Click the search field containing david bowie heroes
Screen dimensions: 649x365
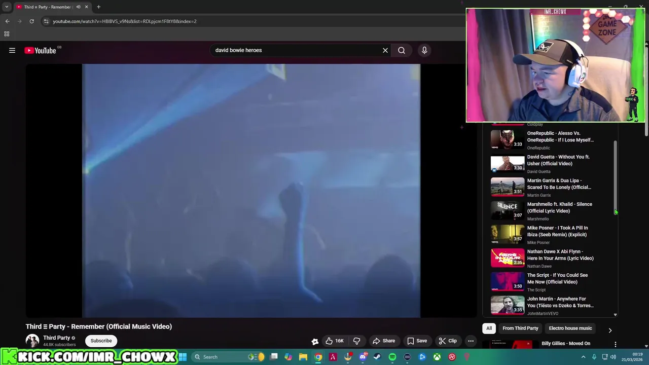(297, 50)
